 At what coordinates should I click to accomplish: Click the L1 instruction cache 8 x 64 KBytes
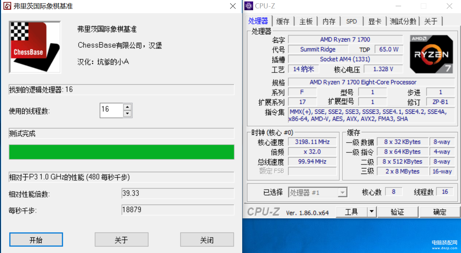[x=402, y=152]
